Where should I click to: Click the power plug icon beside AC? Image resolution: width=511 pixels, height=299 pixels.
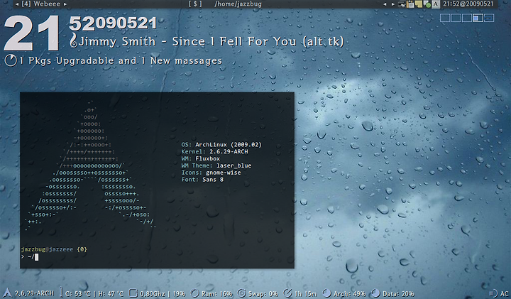[x=493, y=293]
